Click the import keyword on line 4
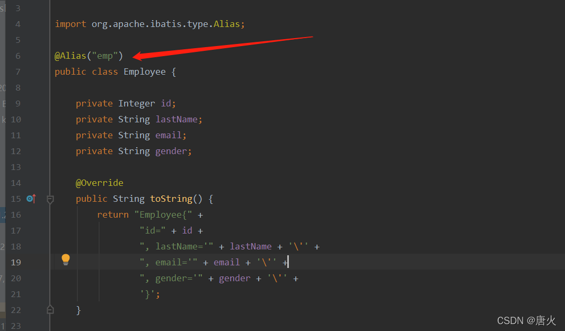This screenshot has height=331, width=565. 70,24
